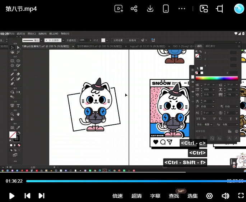This screenshot has width=246, height=202.
Task: Click the 文档设置 button
Action: click(118, 40)
